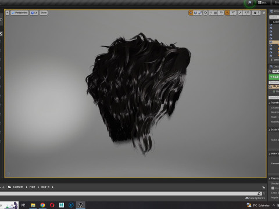Click the Rotation label in Transform

[275, 112]
